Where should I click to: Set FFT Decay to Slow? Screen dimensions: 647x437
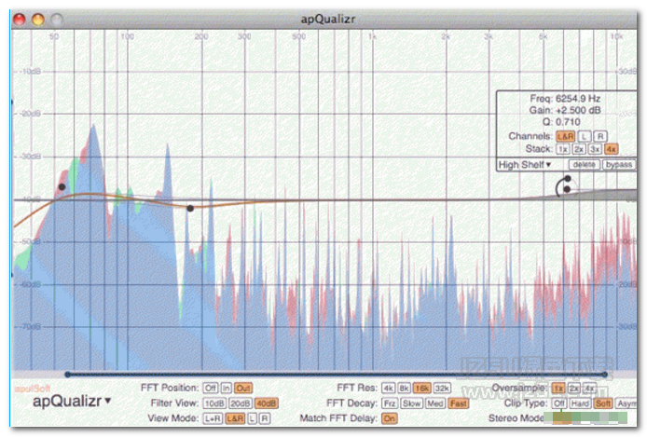point(411,403)
